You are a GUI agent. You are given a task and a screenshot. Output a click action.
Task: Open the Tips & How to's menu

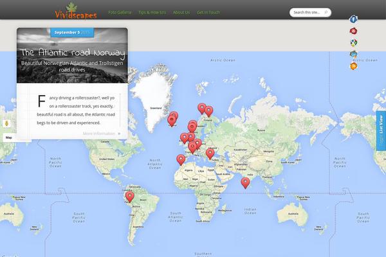pos(152,12)
